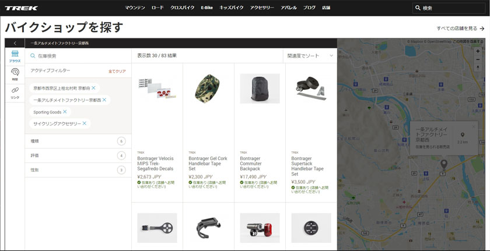Collapse panel with the back chevron
The width and height of the screenshot is (490, 251).
click(x=15, y=43)
